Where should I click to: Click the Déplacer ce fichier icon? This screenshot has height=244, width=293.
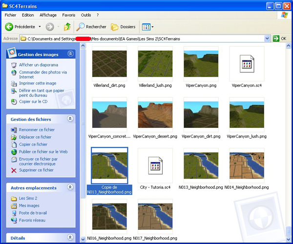click(14, 137)
